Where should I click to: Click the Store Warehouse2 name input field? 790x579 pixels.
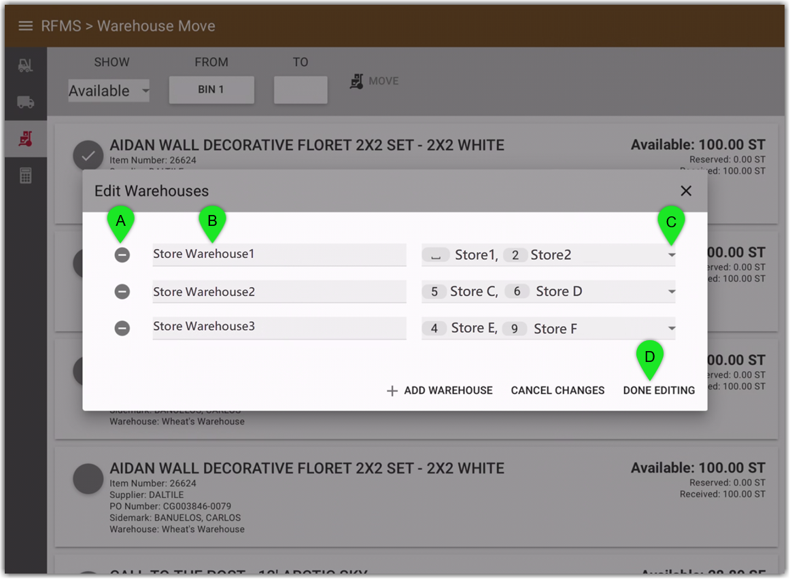pyautogui.click(x=279, y=291)
